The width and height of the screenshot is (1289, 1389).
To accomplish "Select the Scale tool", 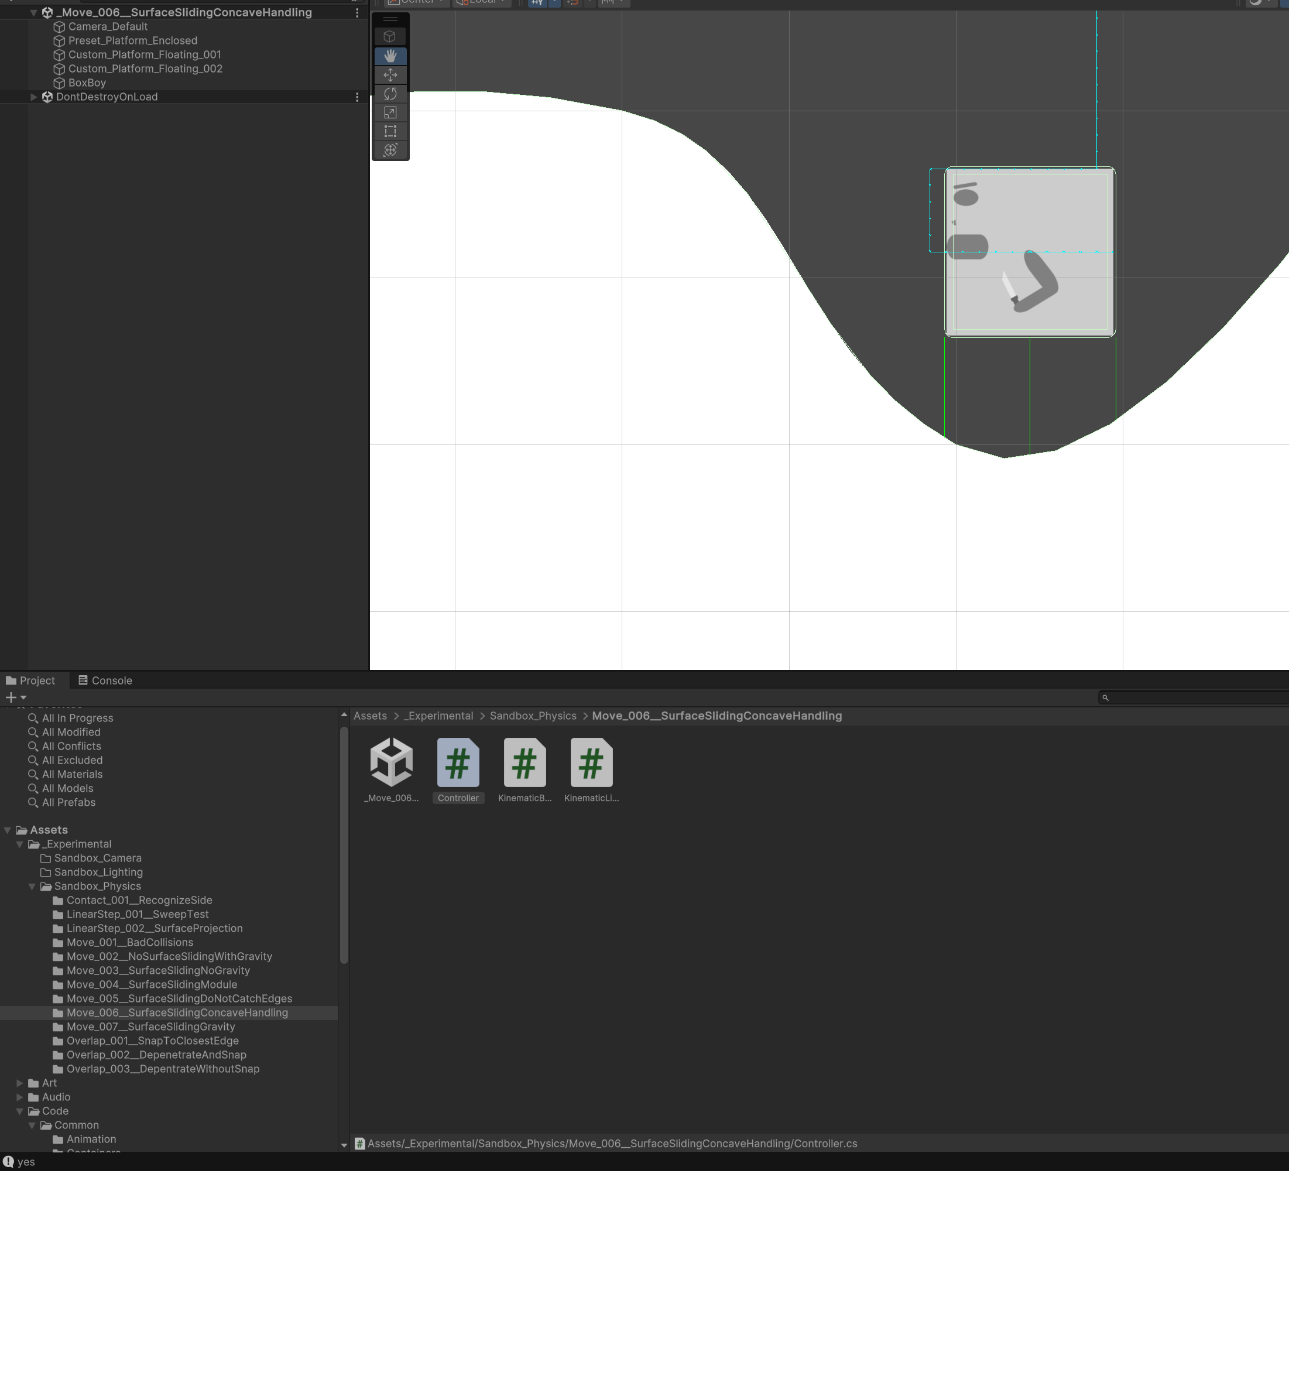I will point(390,112).
